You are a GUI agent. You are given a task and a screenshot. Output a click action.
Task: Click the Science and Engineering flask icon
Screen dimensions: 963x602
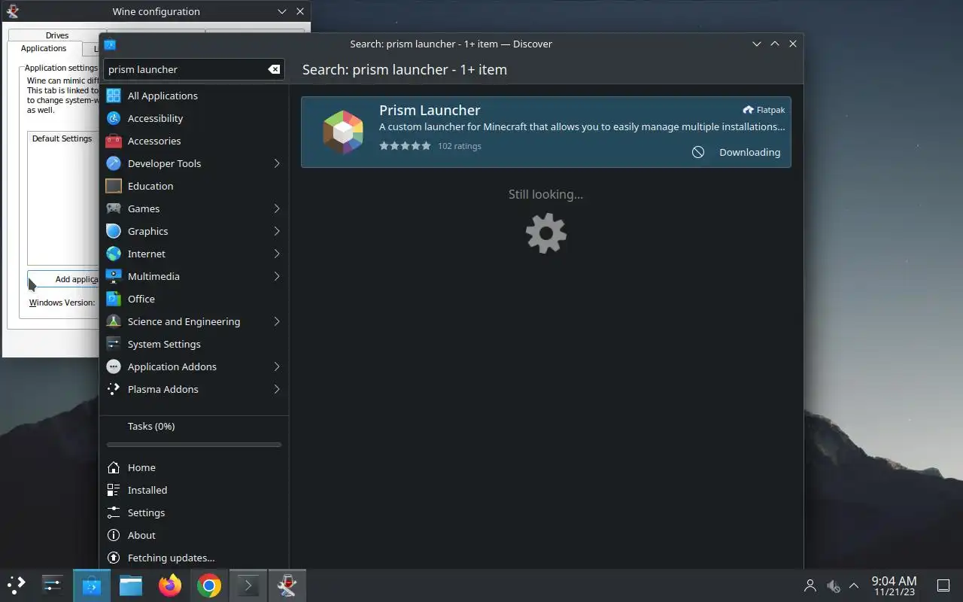point(114,321)
